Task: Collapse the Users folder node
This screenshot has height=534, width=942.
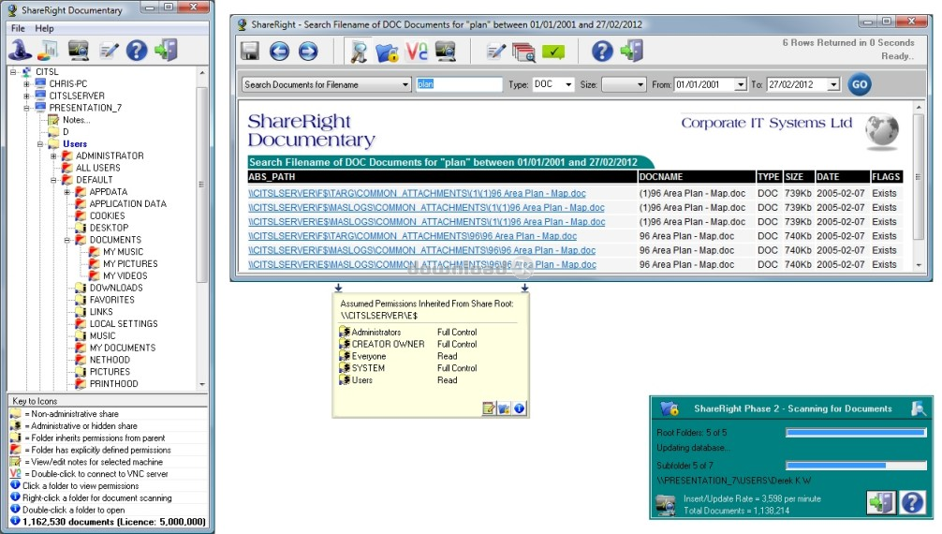Action: point(40,144)
